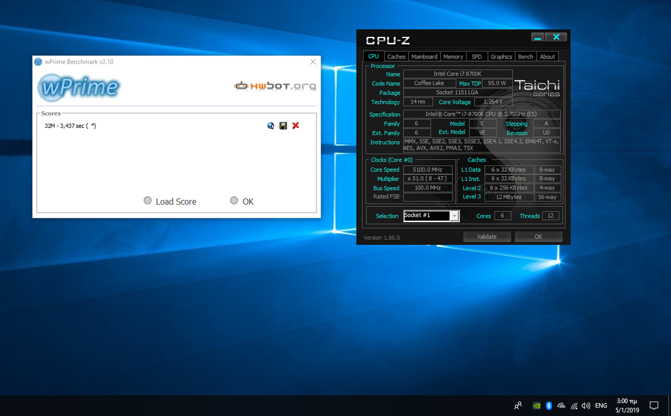Close the CPU-Z window
This screenshot has width=671, height=416.
(556, 37)
